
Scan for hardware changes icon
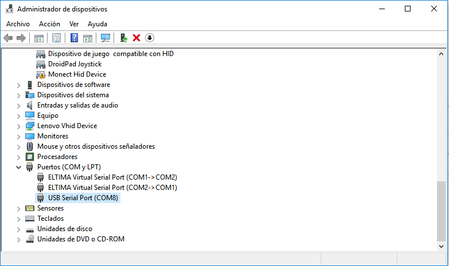click(x=106, y=38)
